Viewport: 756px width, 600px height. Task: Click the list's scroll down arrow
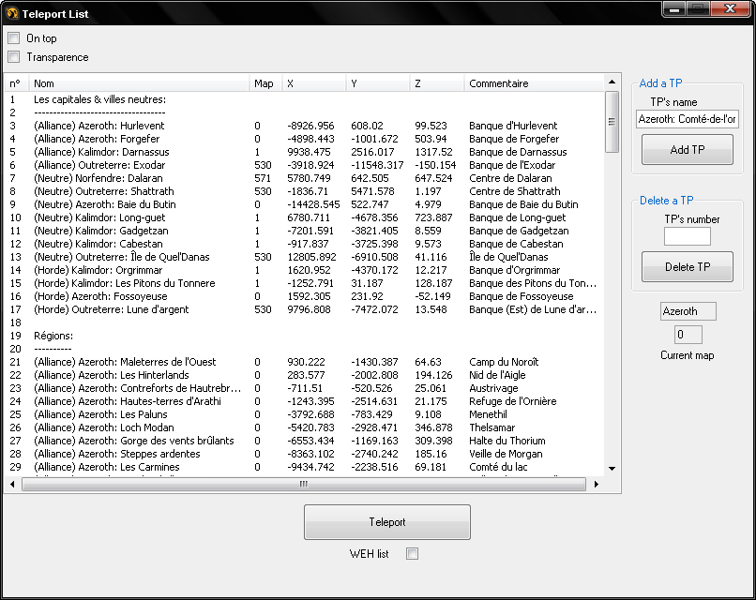point(612,469)
